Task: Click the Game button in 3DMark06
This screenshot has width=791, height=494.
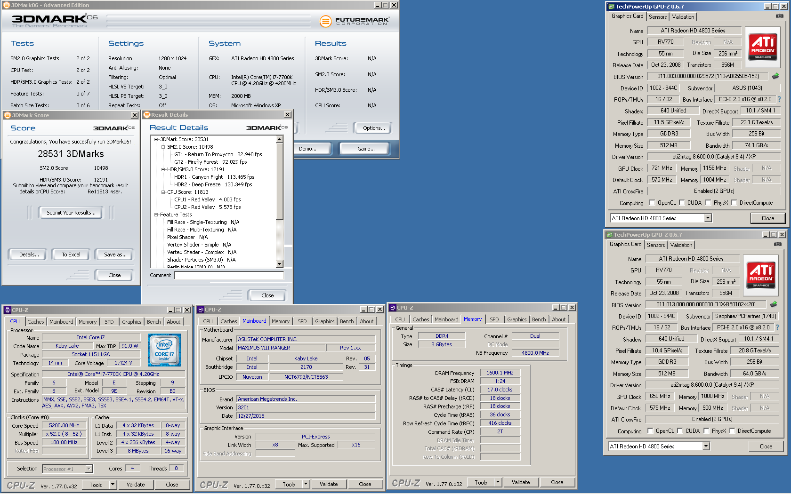Action: 366,149
